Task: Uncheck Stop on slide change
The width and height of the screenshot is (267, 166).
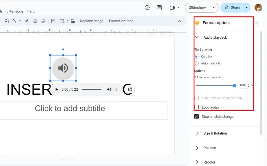Action: pos(196,117)
